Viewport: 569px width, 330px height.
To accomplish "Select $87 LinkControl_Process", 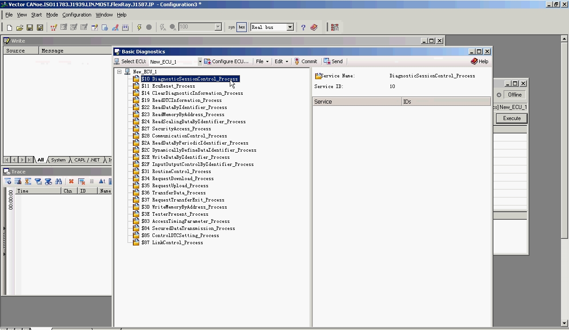I will (172, 242).
